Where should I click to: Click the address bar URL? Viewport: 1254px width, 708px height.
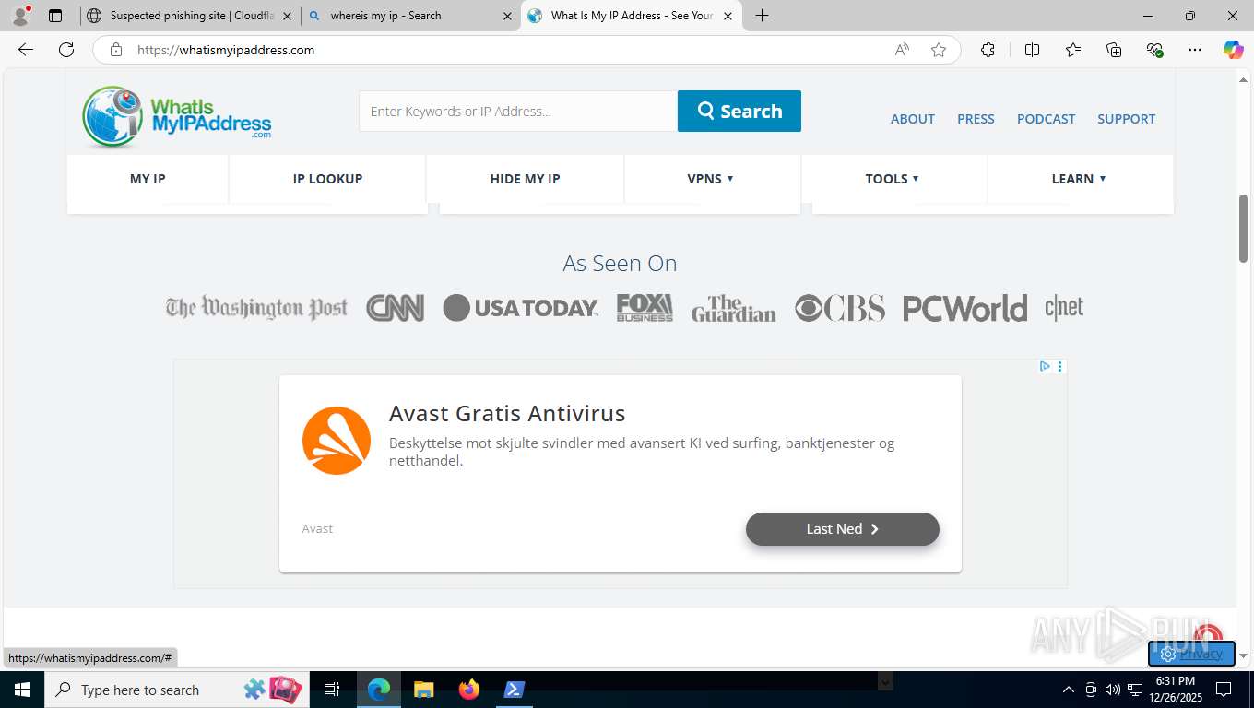pos(226,50)
